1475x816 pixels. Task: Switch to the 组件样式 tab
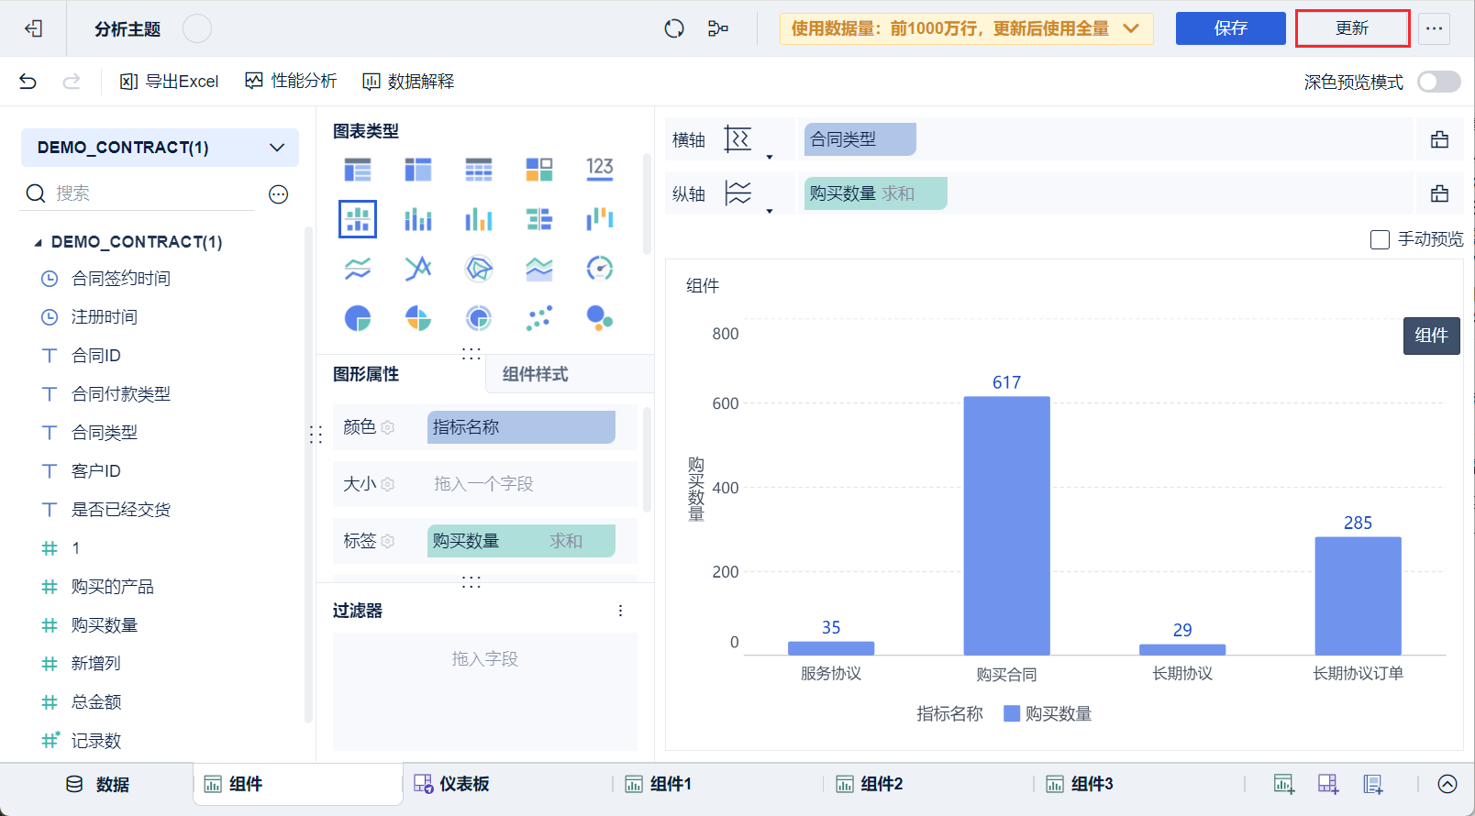coord(536,374)
